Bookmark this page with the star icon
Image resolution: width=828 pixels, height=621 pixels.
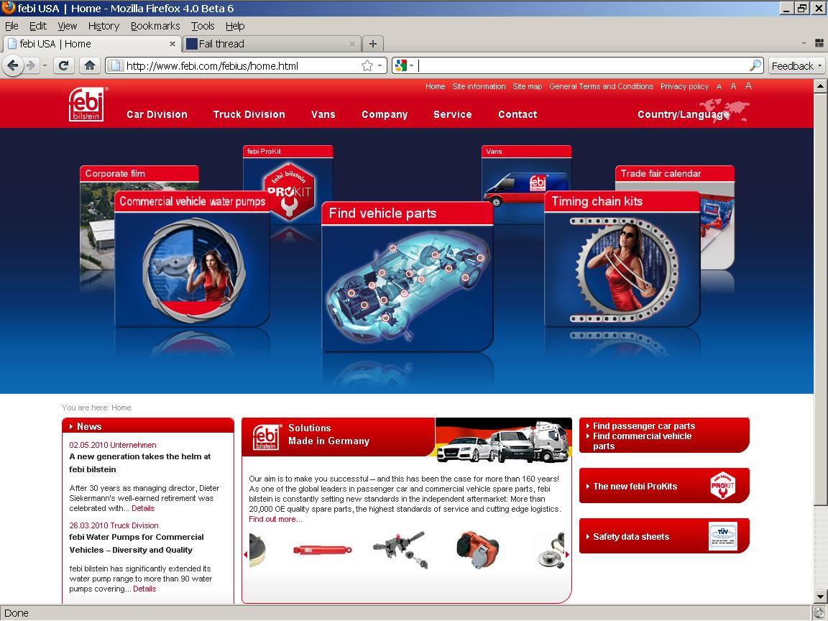[367, 65]
